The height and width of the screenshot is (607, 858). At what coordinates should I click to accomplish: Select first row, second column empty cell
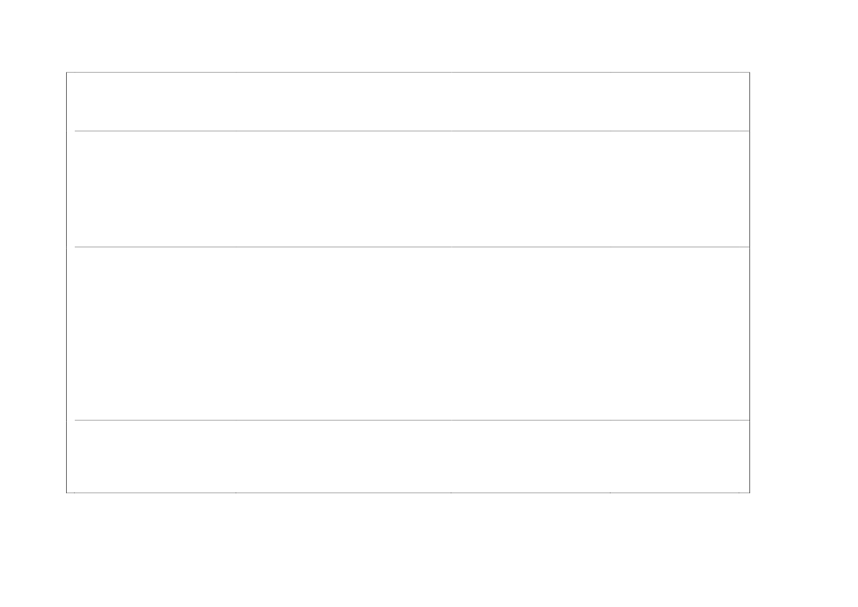[343, 101]
